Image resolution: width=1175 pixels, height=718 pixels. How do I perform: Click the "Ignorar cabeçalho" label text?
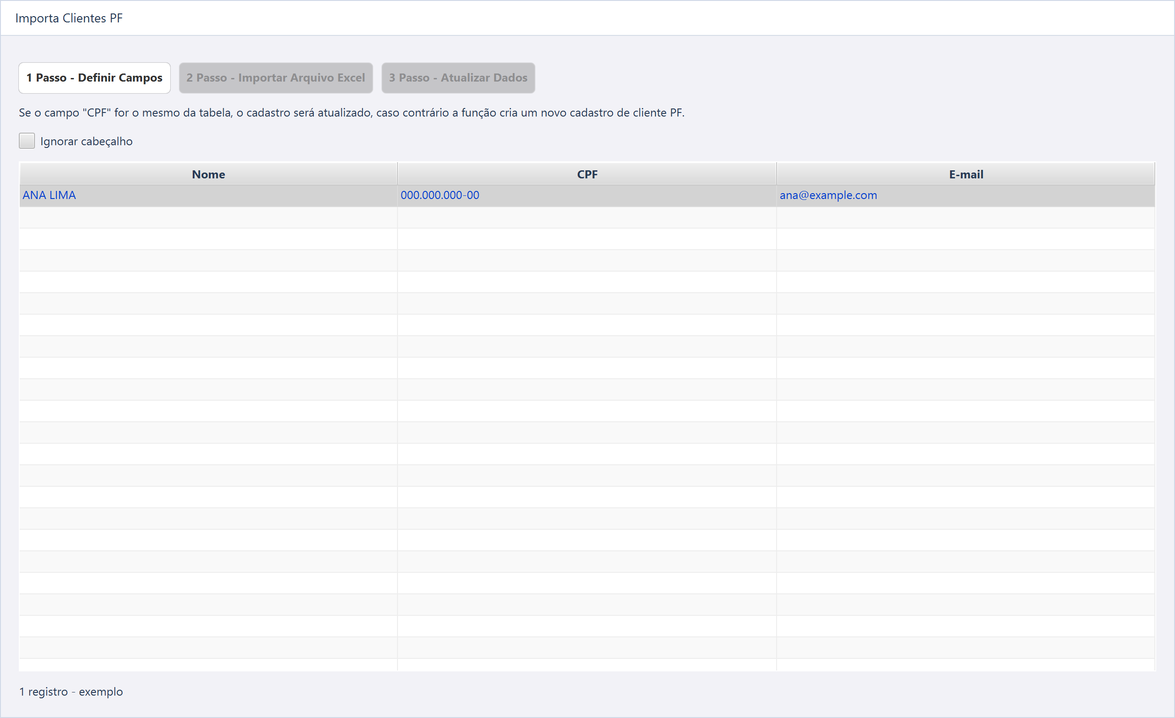[86, 141]
